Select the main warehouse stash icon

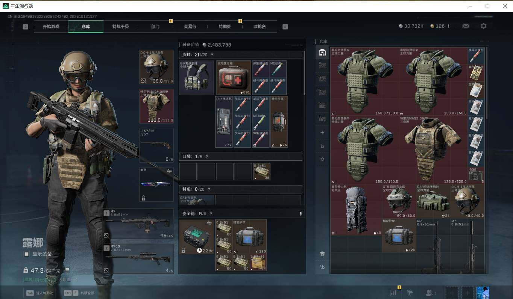tap(322, 53)
